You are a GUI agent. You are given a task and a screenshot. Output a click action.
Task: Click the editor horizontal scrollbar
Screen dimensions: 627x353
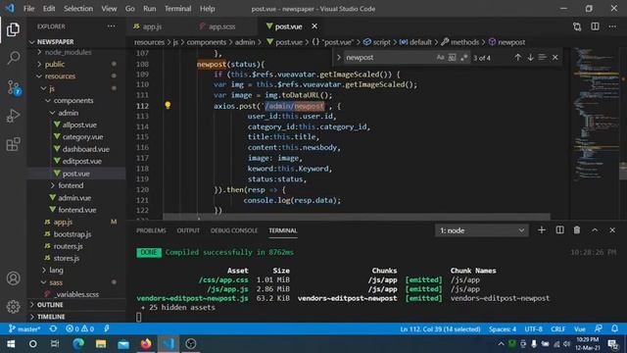357,217
